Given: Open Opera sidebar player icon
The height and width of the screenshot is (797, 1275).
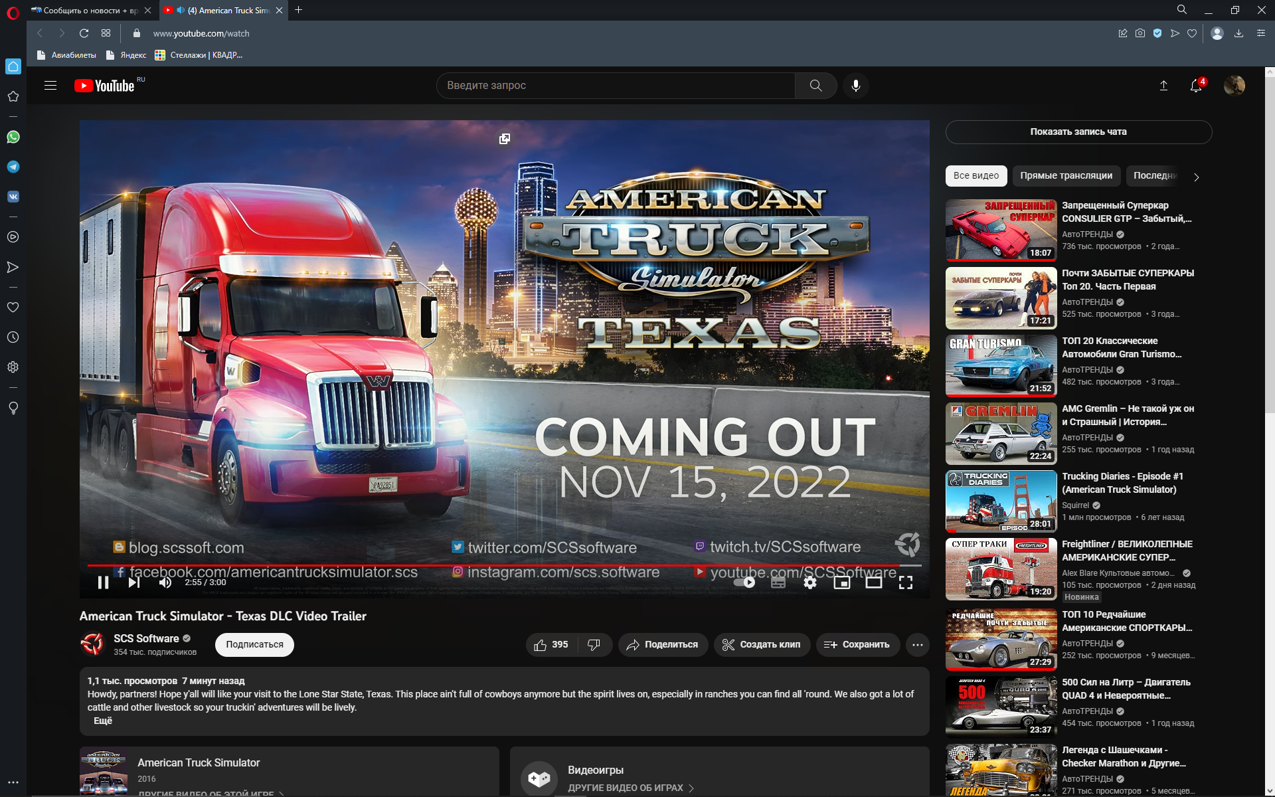Looking at the screenshot, I should point(13,237).
